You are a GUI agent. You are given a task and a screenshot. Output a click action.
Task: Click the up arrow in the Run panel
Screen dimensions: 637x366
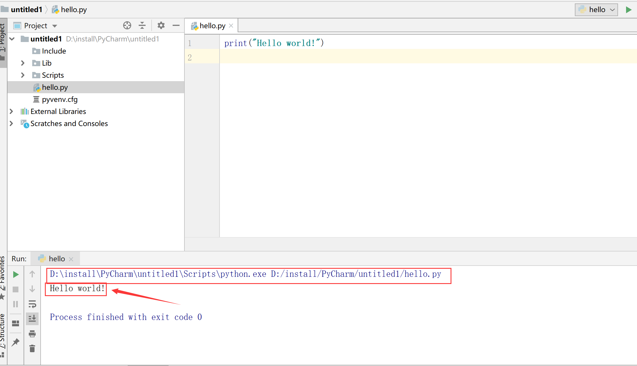pyautogui.click(x=32, y=274)
